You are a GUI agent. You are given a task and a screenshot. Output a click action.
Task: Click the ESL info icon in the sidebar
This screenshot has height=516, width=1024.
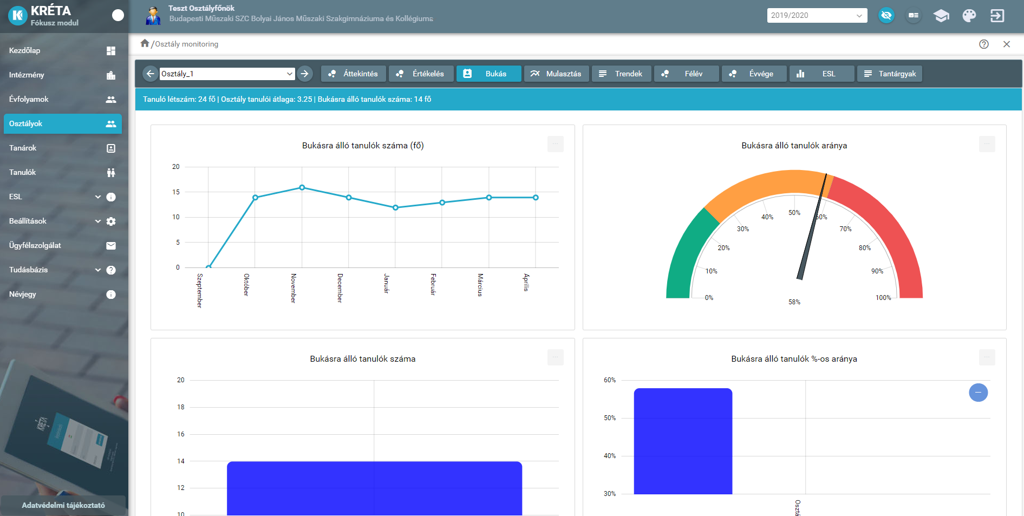click(111, 197)
